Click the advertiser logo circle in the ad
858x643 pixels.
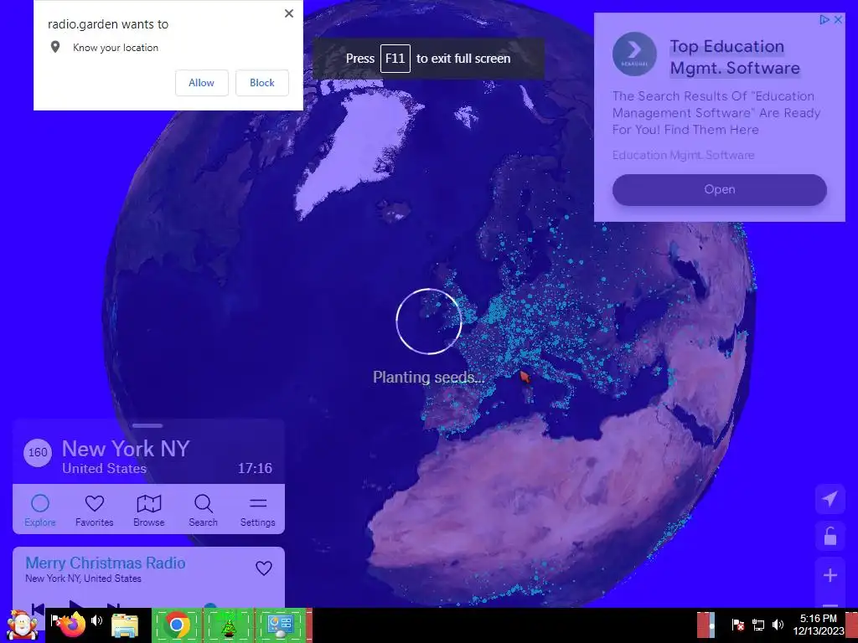[634, 54]
